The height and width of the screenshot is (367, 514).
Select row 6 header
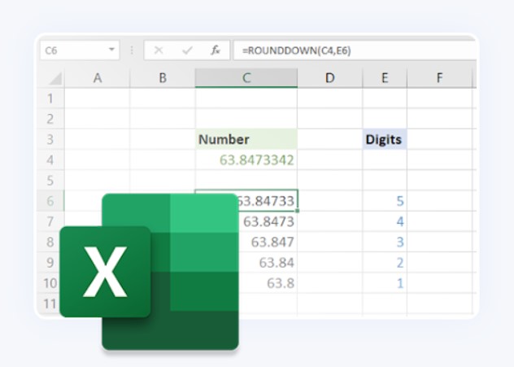(x=50, y=201)
